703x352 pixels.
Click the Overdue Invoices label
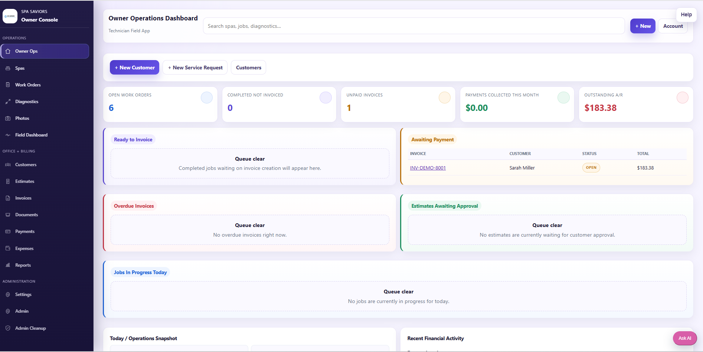[134, 206]
